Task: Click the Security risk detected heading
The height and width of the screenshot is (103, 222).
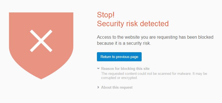Action: (133, 24)
